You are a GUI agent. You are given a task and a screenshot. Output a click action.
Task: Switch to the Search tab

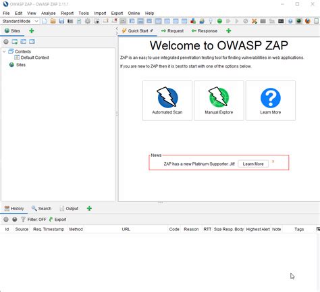coord(41,208)
